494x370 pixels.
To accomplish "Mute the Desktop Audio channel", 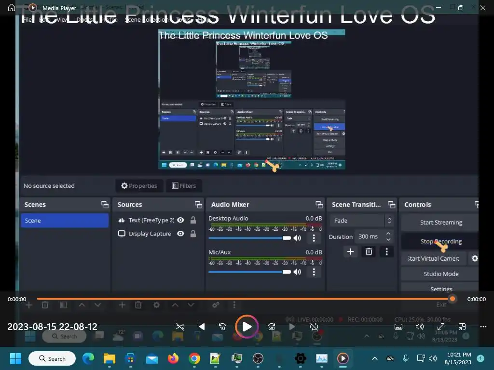I will [297, 238].
